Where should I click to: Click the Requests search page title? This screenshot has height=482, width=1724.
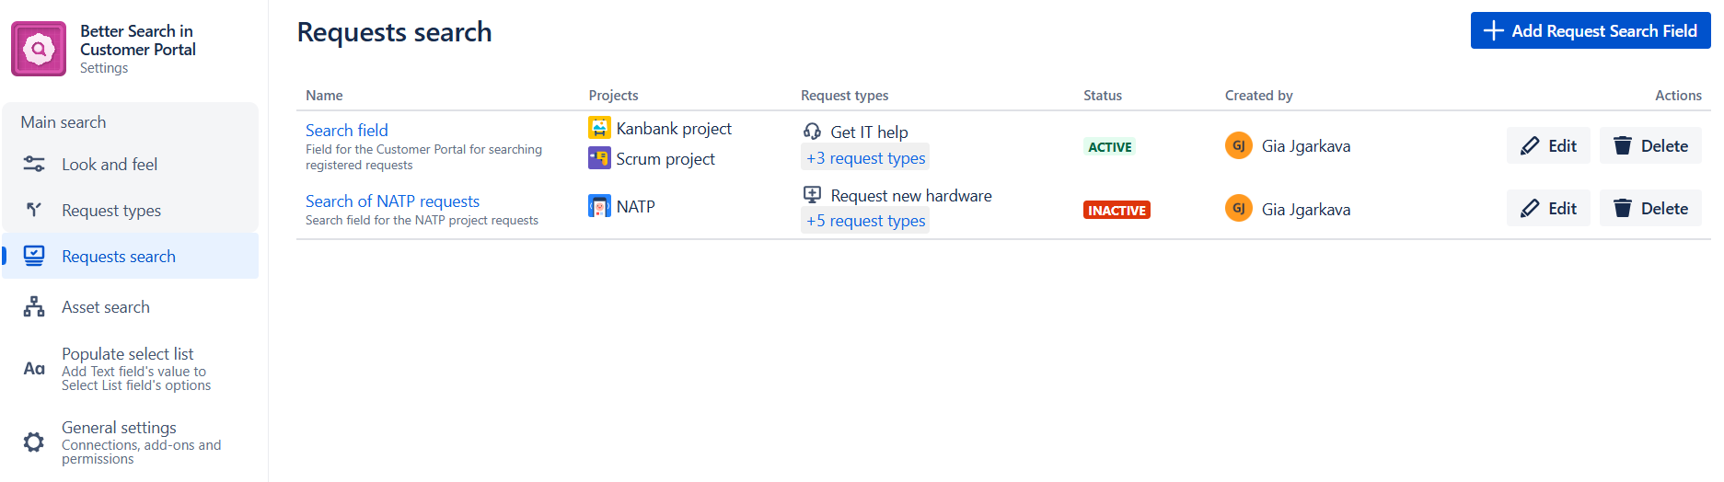(x=394, y=32)
